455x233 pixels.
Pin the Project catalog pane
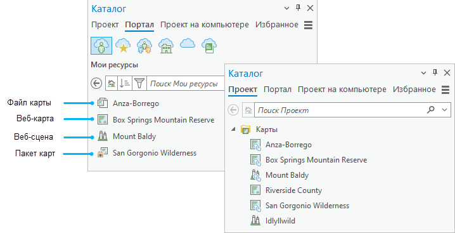[435, 73]
